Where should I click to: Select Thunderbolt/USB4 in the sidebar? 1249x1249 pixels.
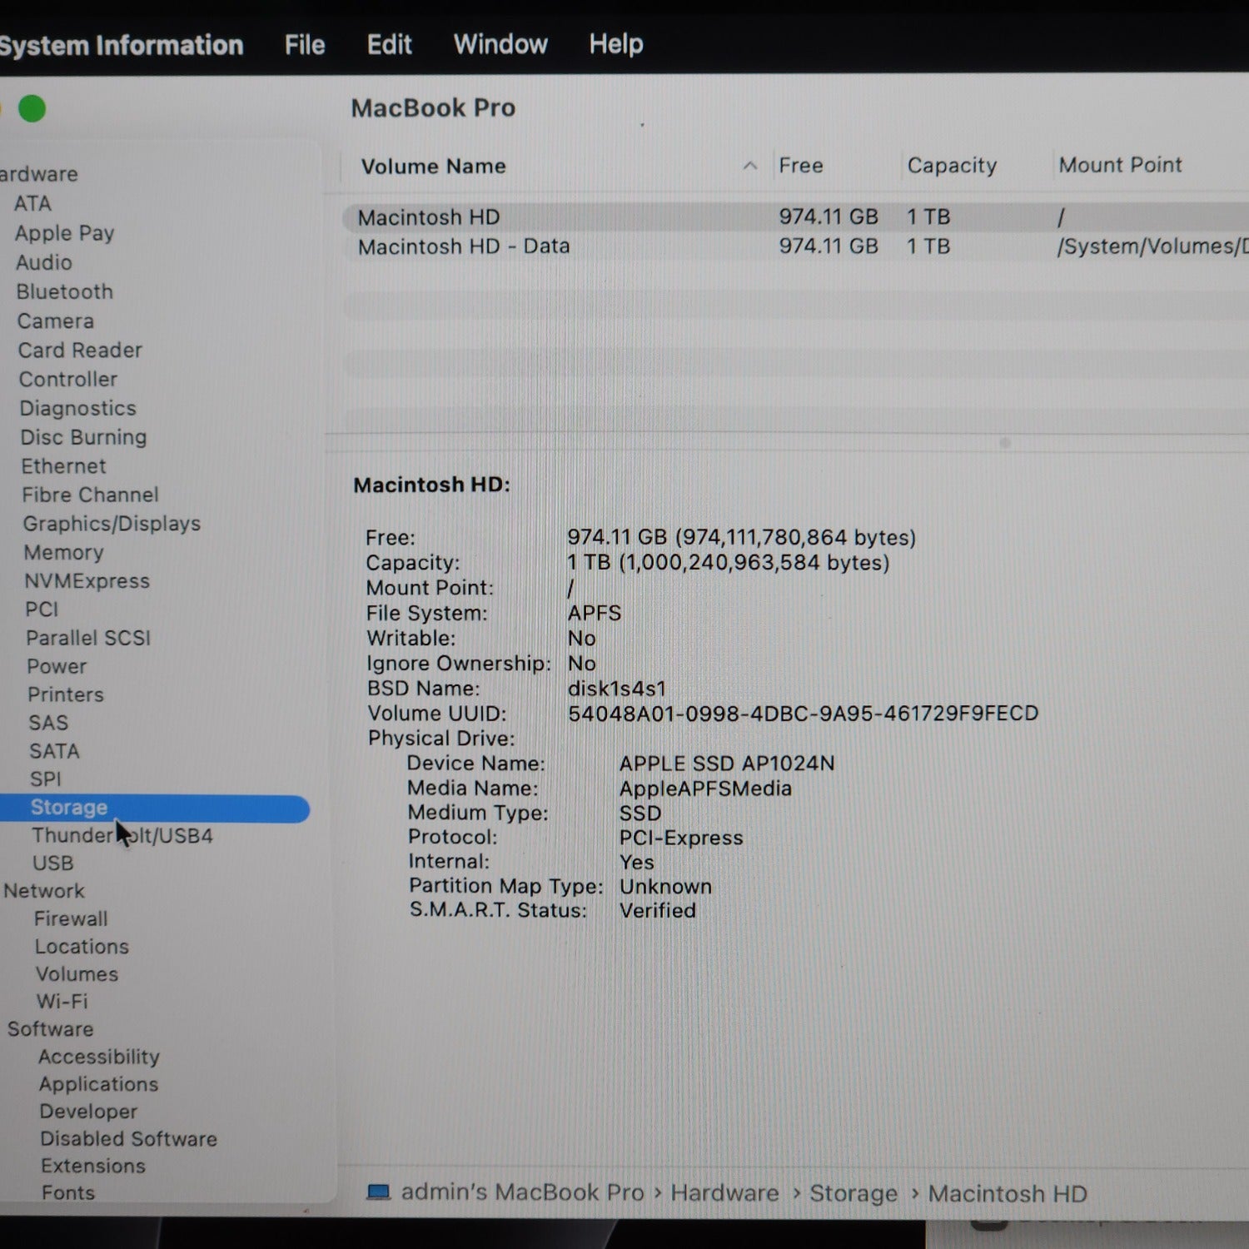122,836
